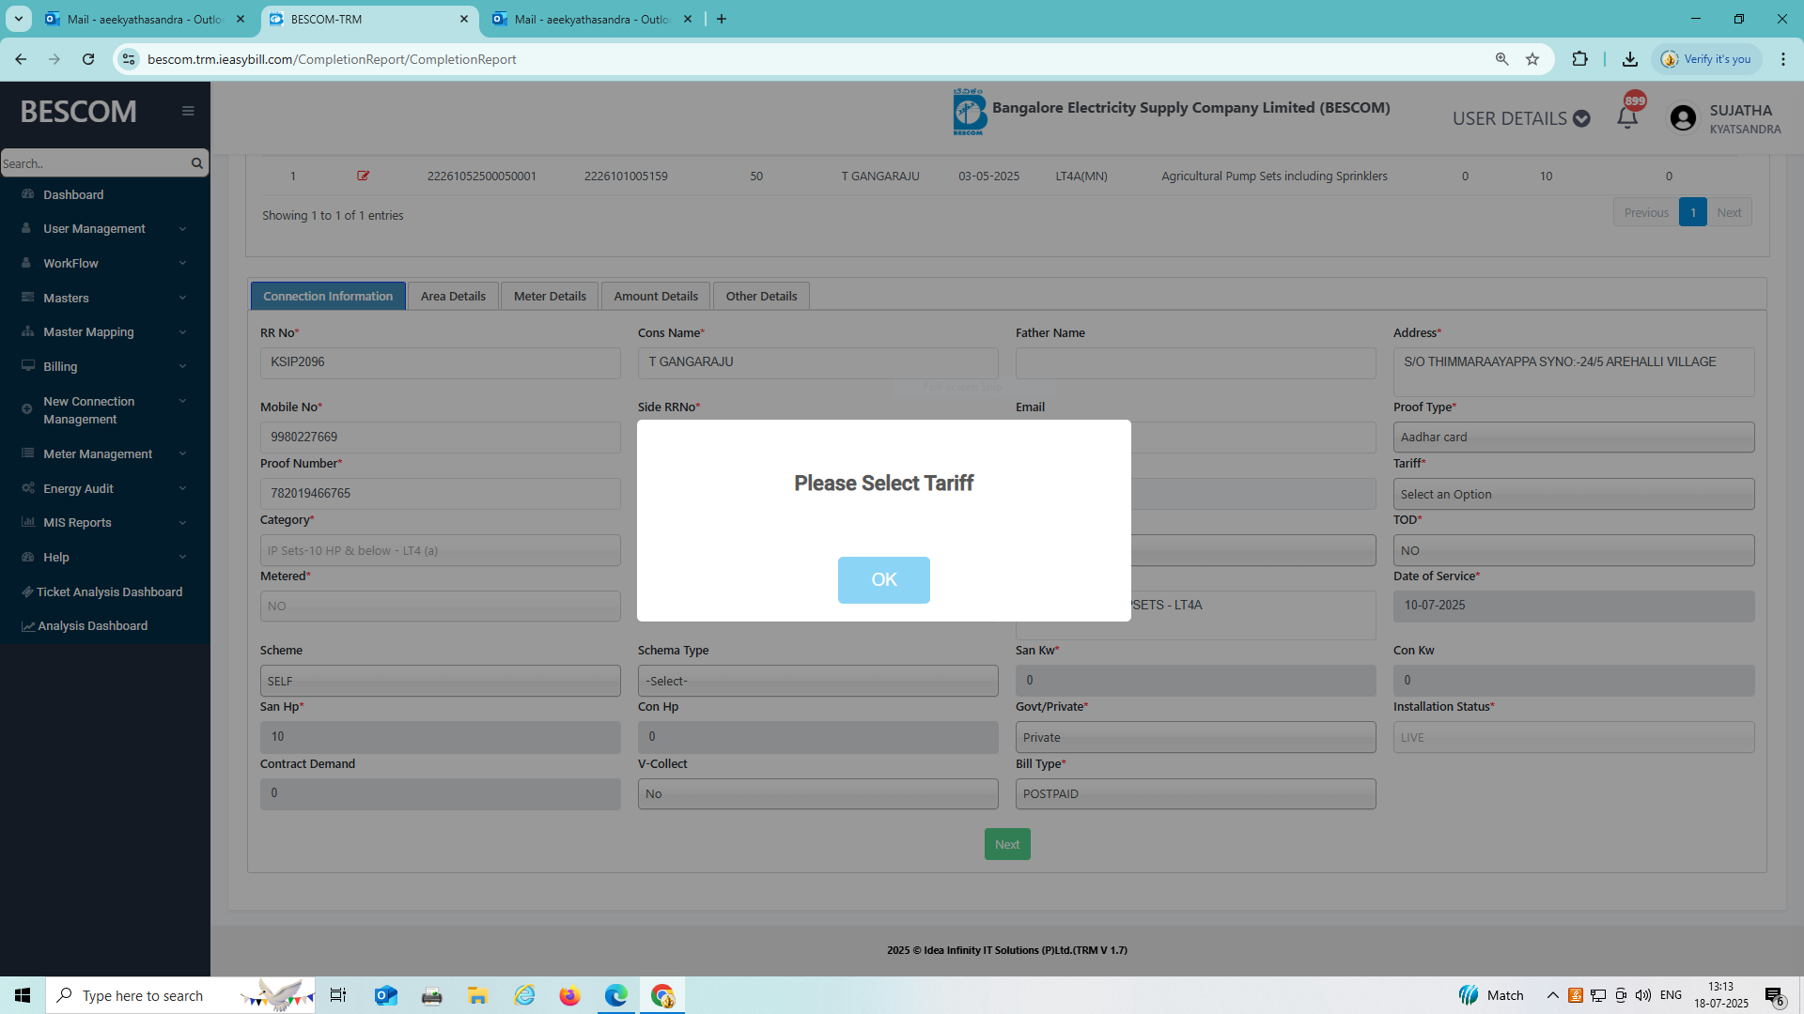The image size is (1804, 1014).
Task: Open Analysis Dashboard in sidebar
Action: click(x=86, y=625)
